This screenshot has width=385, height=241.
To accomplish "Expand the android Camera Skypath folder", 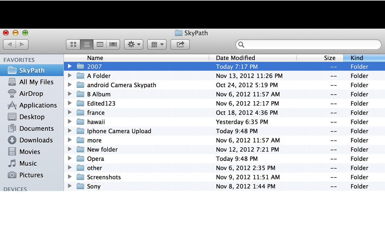I will 70,85.
